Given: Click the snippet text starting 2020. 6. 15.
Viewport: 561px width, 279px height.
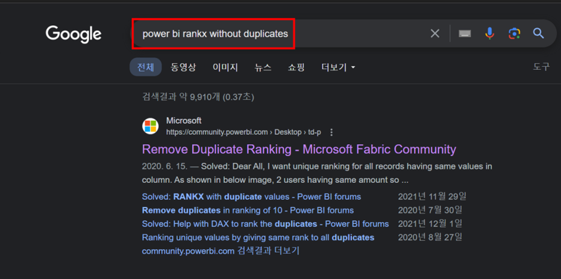Looking at the screenshot, I should click(x=317, y=173).
